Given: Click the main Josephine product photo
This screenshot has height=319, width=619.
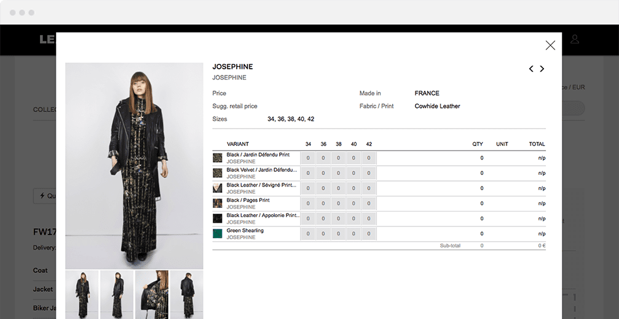Looking at the screenshot, I should click(x=134, y=166).
